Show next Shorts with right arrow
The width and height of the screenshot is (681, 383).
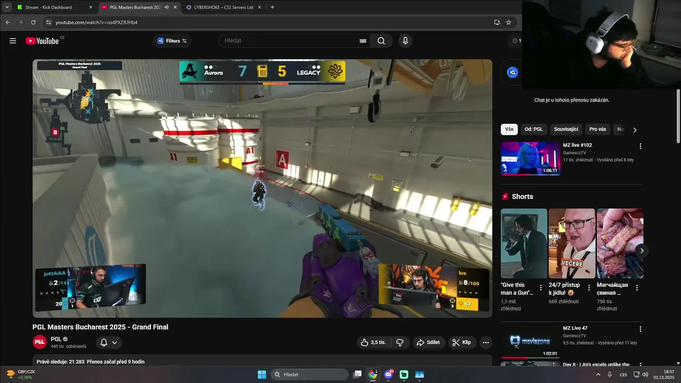coord(642,251)
